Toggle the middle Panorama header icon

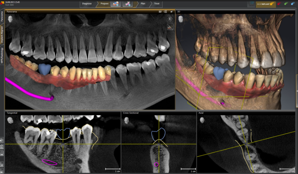pyautogui.click(x=166, y=12)
